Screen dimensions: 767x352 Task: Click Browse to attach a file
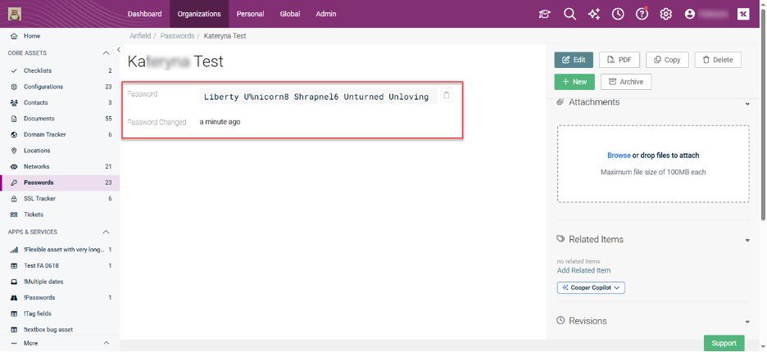pos(619,156)
